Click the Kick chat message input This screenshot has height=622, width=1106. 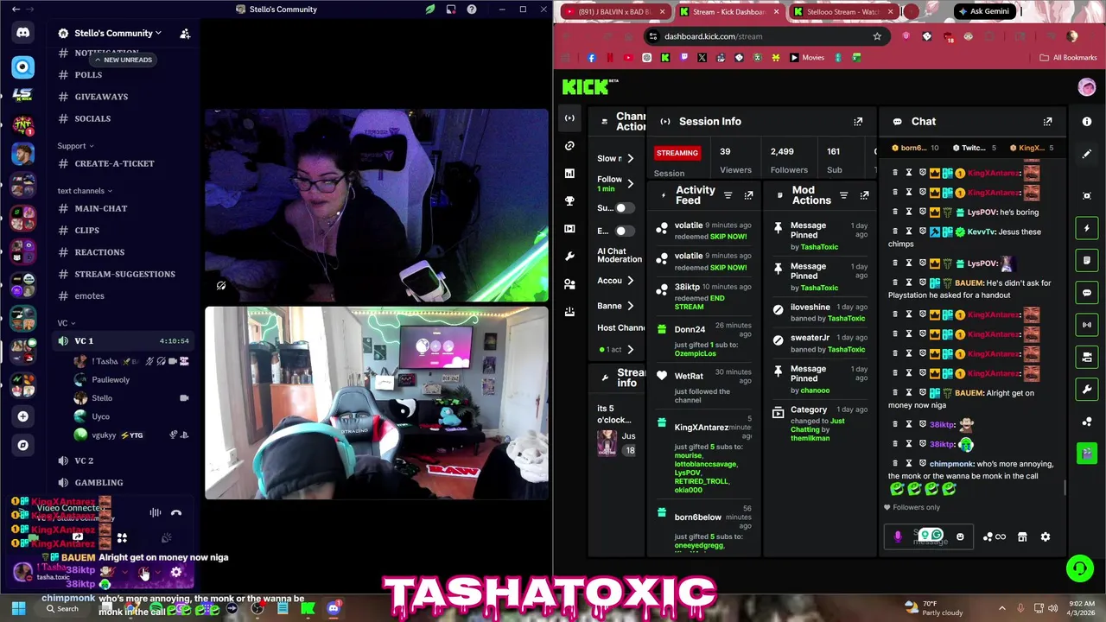[929, 537]
